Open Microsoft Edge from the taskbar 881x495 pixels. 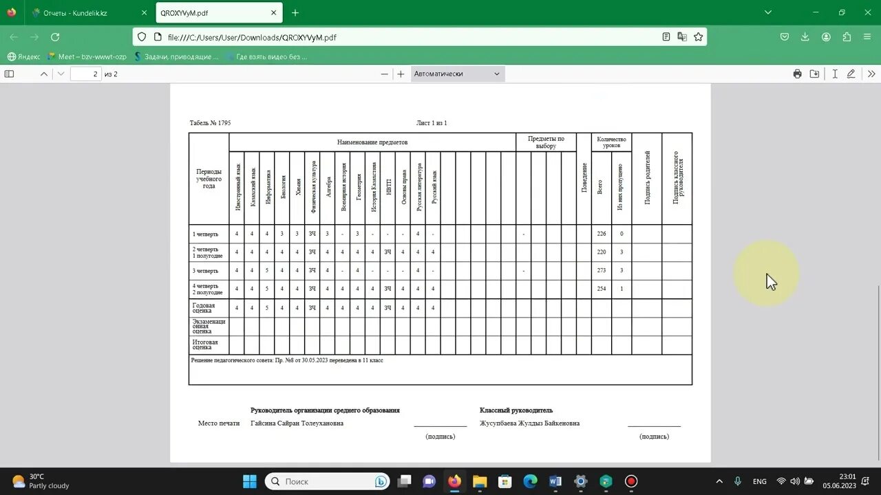coord(530,481)
